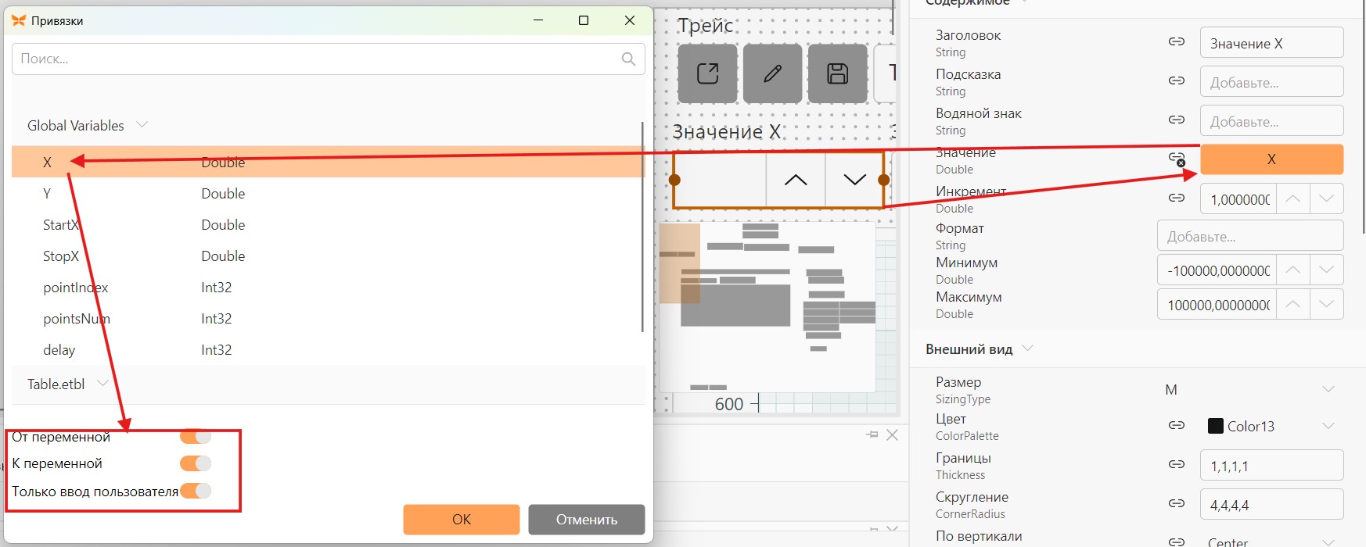Toggle the От переменной switch

click(x=196, y=437)
